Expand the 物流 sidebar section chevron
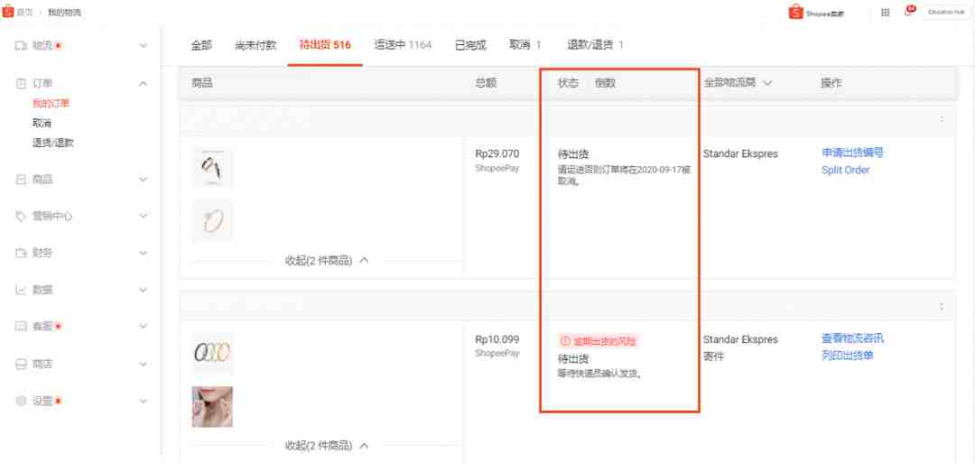975x463 pixels. click(x=143, y=45)
